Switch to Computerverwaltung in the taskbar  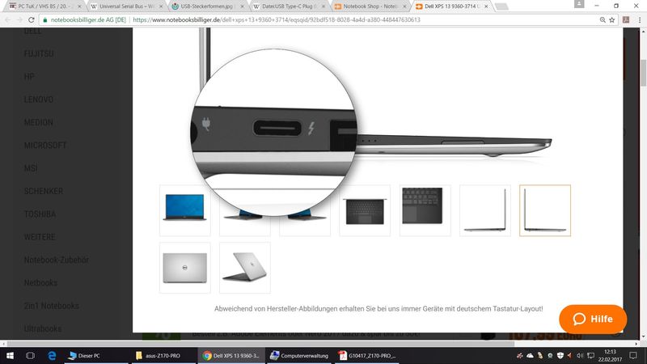click(x=298, y=355)
